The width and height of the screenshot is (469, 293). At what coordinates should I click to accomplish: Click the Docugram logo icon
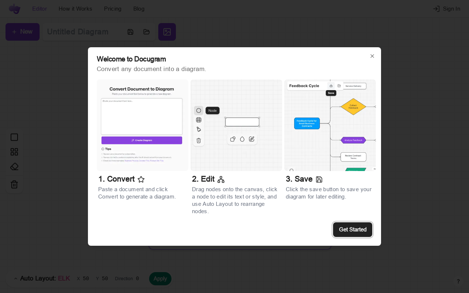(x=15, y=8)
